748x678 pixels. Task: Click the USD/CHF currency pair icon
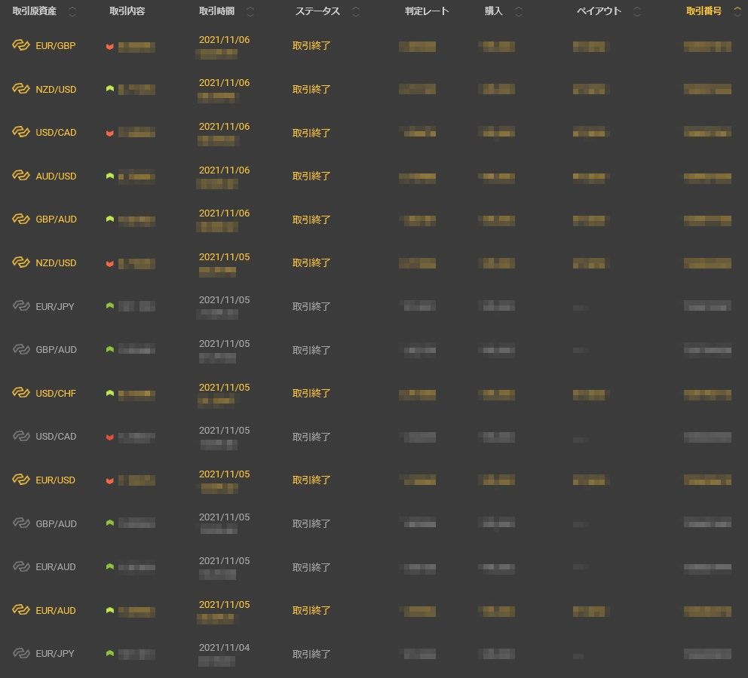(x=20, y=393)
